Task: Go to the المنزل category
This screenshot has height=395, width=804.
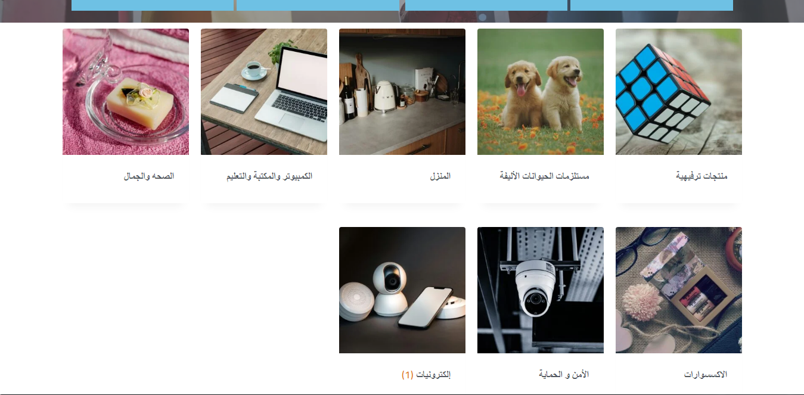Action: click(440, 176)
